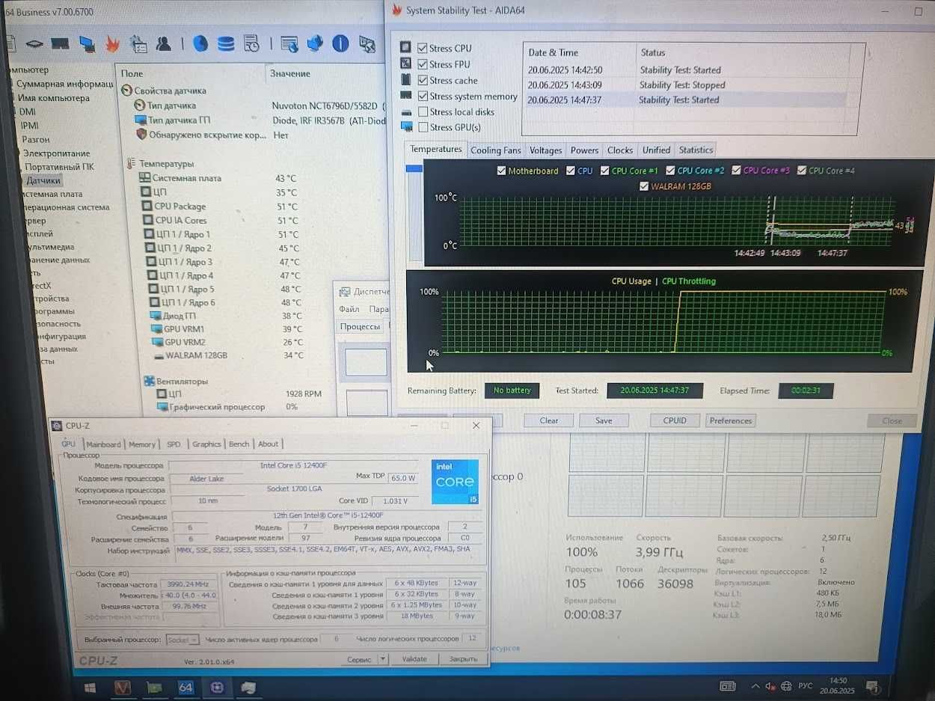Select Имя компьютера in AIDA64 tree
The image size is (935, 701).
(x=53, y=98)
